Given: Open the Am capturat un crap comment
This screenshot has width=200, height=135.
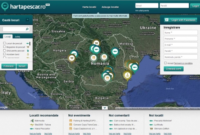Looking at the screenshot, I should (125, 129).
